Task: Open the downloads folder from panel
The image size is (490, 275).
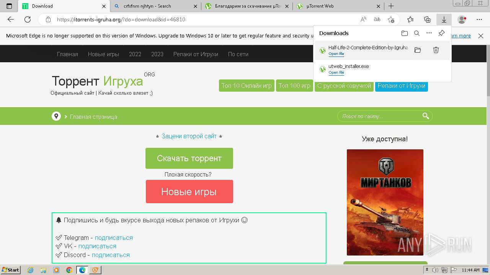Action: (x=405, y=33)
